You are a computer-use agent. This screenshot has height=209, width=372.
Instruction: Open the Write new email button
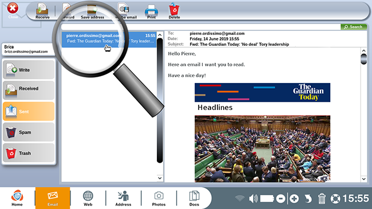[29, 70]
